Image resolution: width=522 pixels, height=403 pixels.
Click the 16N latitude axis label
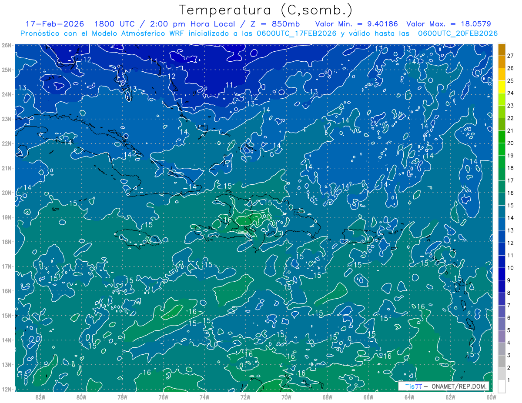click(6, 291)
